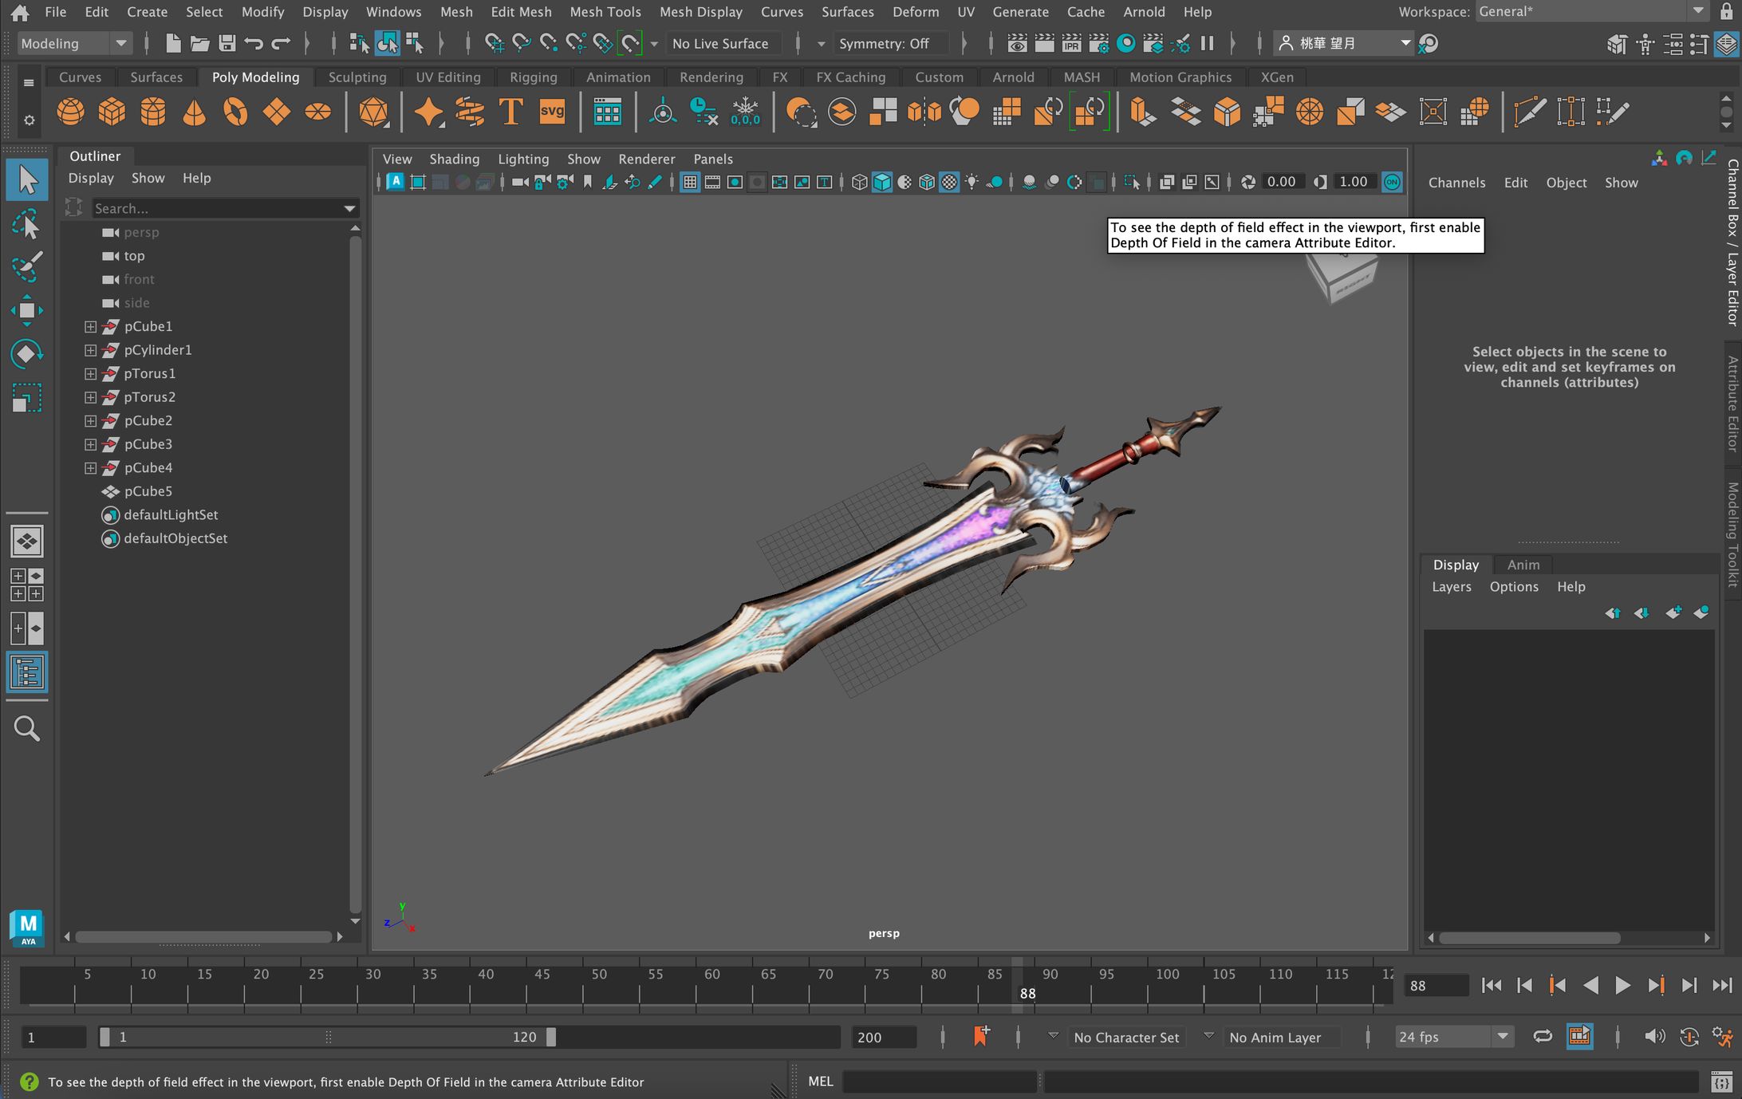Toggle smooth shade all in viewport
The width and height of the screenshot is (1742, 1099).
click(x=881, y=183)
